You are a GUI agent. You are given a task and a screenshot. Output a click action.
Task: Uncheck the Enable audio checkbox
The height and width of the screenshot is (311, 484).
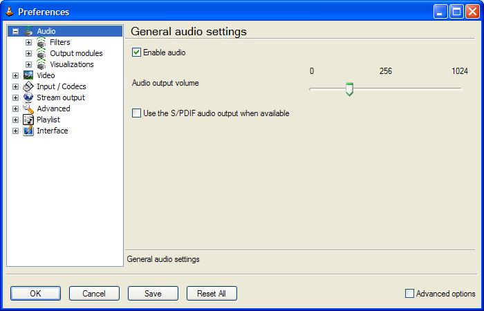coord(136,52)
